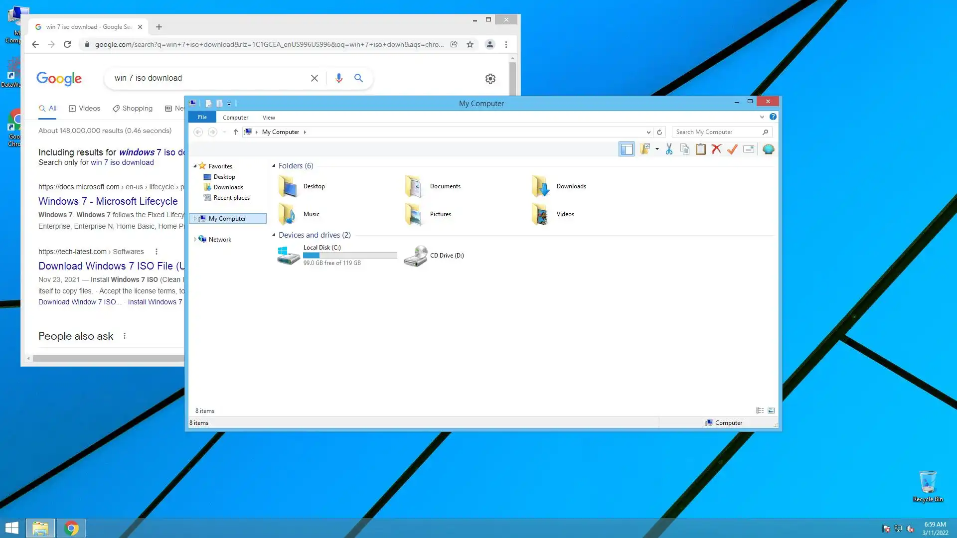Click the red X Delete icon
Viewport: 957px width, 538px height.
click(x=716, y=149)
